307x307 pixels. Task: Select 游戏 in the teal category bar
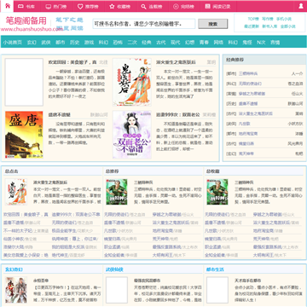tap(89, 43)
